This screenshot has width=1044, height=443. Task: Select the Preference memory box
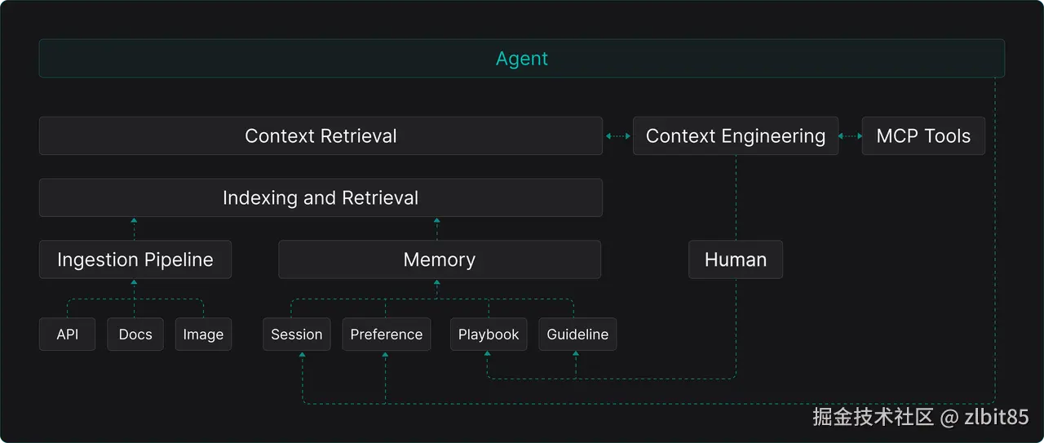pos(387,334)
